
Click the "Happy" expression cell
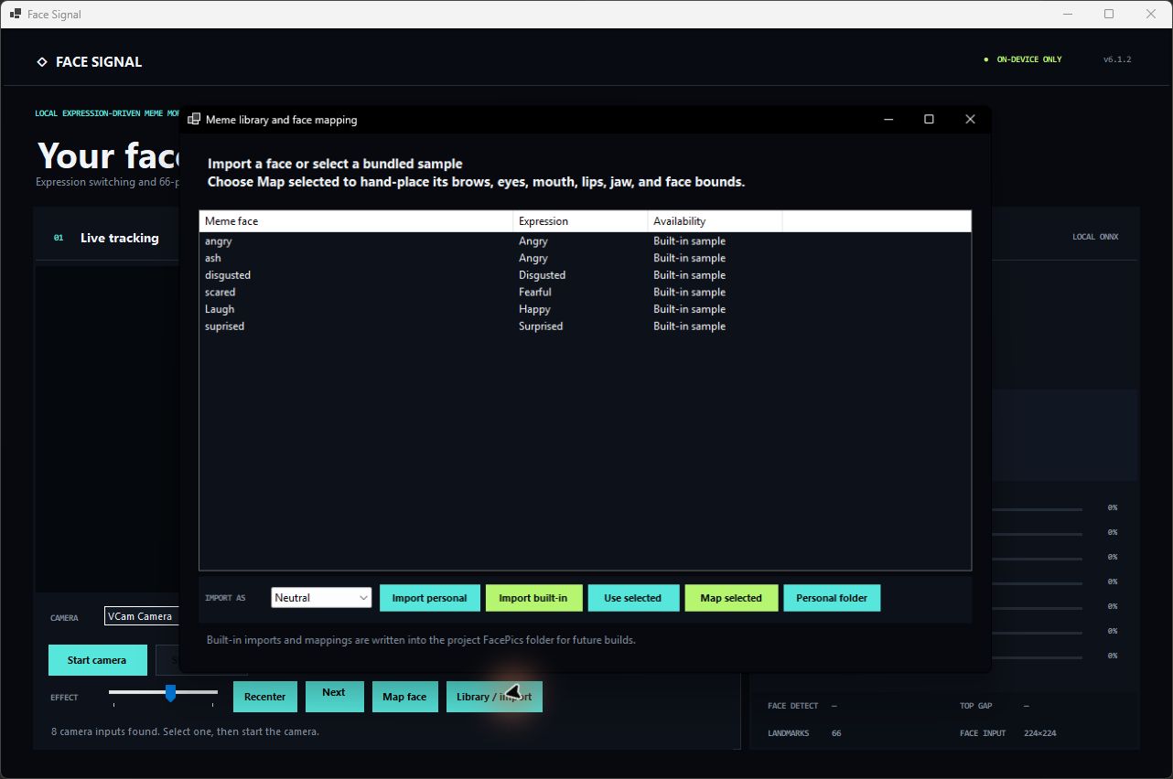click(534, 309)
